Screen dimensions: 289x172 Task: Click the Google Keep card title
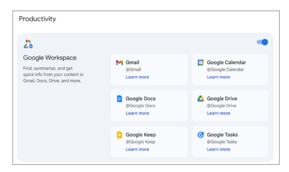(141, 135)
